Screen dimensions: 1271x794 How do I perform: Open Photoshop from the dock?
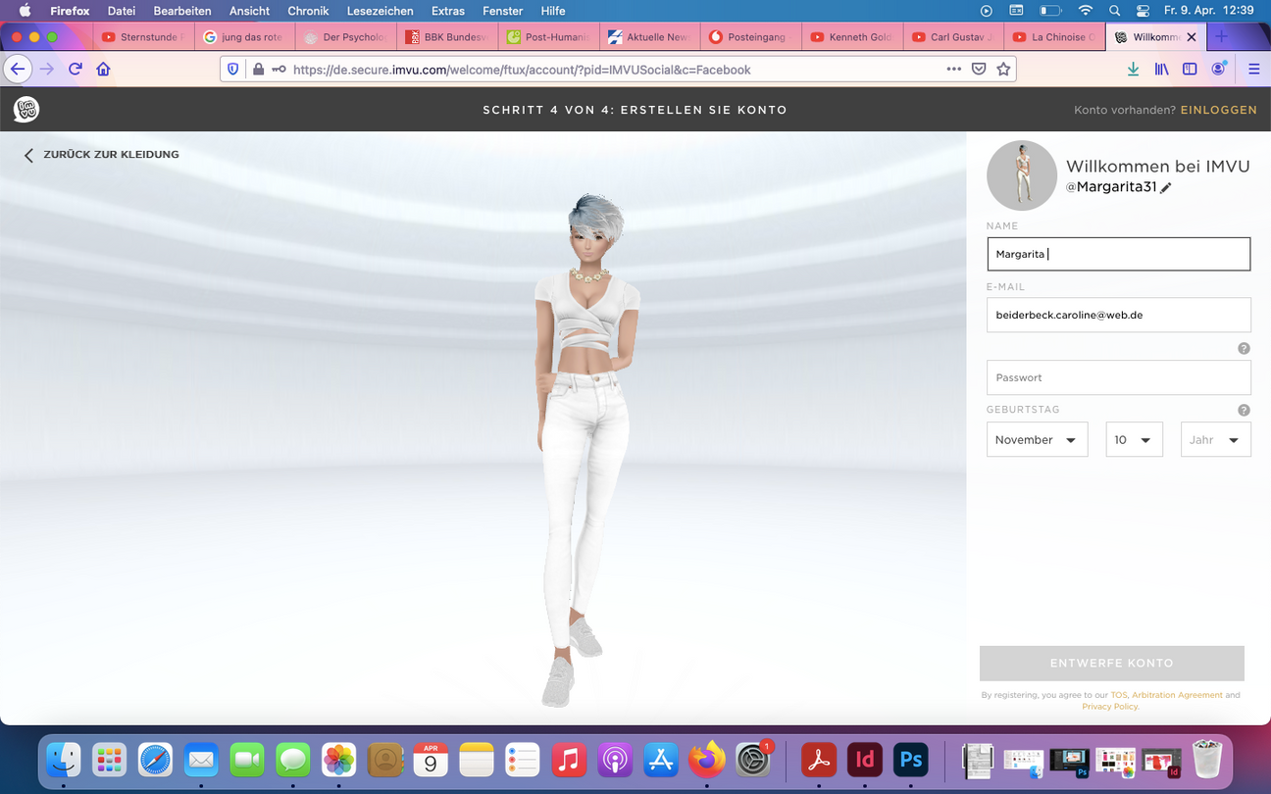(x=911, y=760)
